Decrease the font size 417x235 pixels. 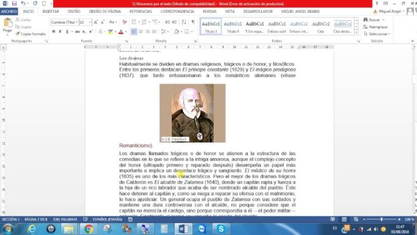103,22
